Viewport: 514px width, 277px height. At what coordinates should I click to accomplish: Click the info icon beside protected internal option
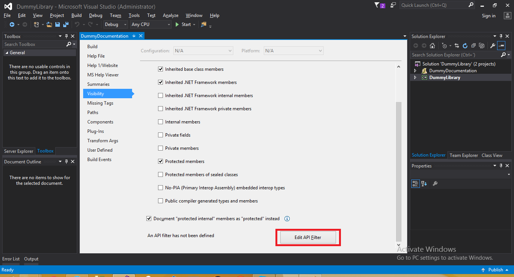(x=287, y=219)
